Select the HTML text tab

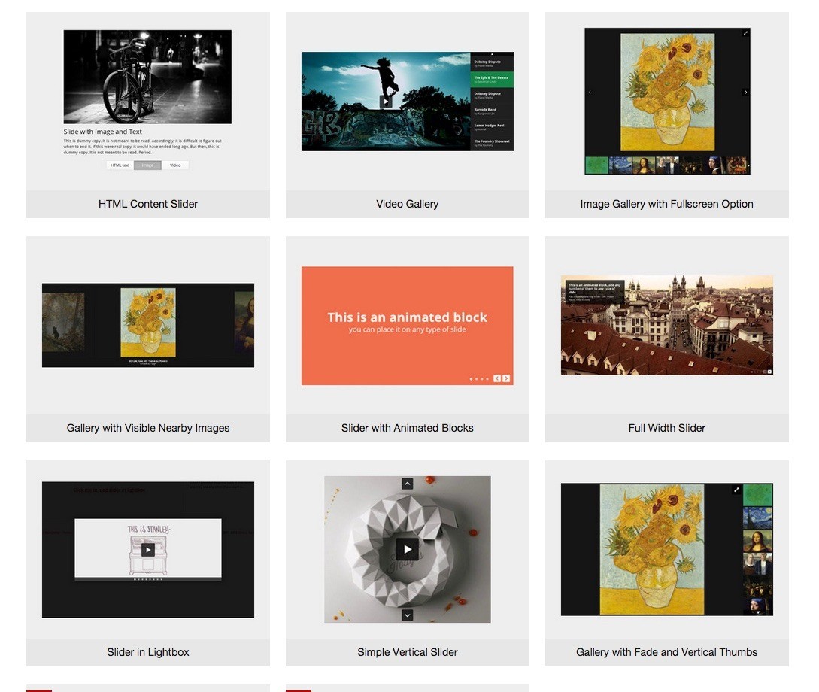120,165
